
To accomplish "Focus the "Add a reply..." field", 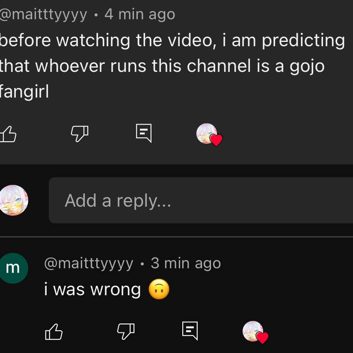I will pos(201,200).
